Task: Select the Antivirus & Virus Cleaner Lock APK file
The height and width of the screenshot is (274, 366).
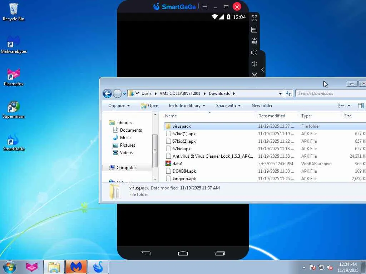Action: point(265,156)
